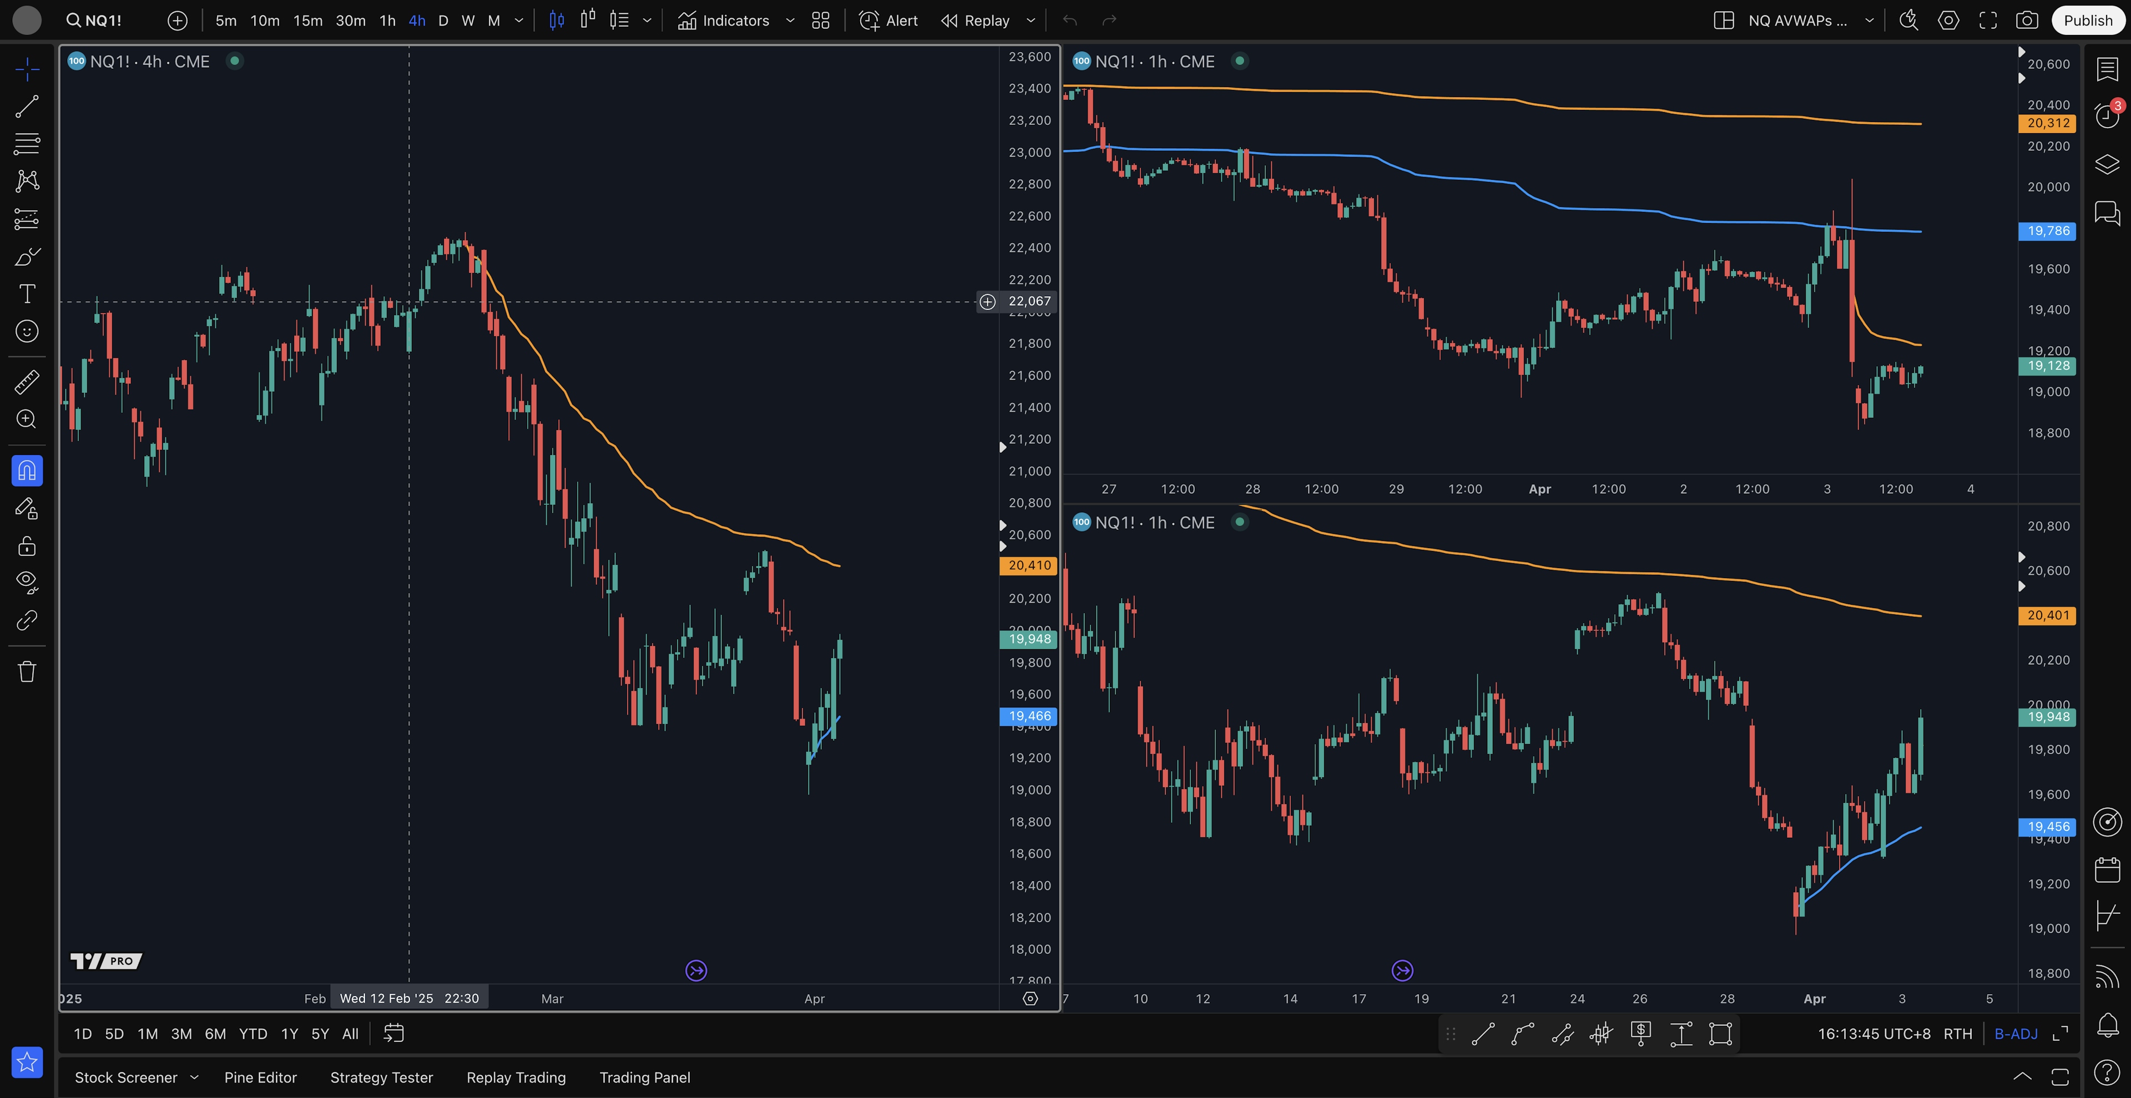Viewport: 2131px width, 1098px height.
Task: Toggle lock all drawing tools
Action: pyautogui.click(x=27, y=546)
